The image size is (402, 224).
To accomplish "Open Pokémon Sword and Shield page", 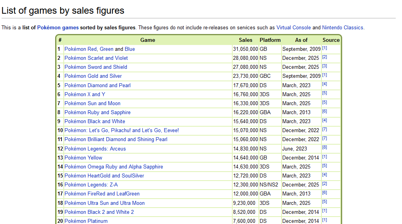I will (96, 67).
